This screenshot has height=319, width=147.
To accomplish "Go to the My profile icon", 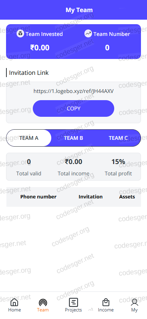I will coord(135,302).
